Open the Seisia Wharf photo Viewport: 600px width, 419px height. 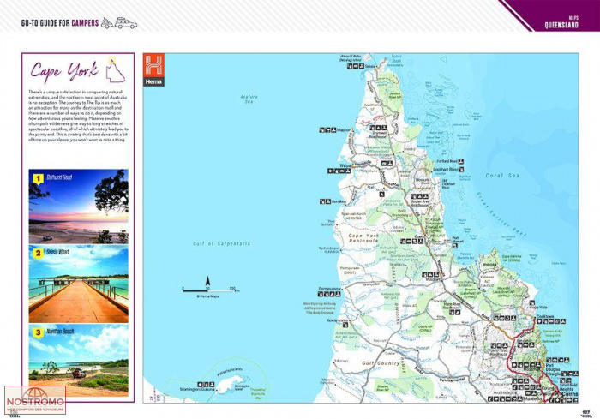click(x=79, y=284)
